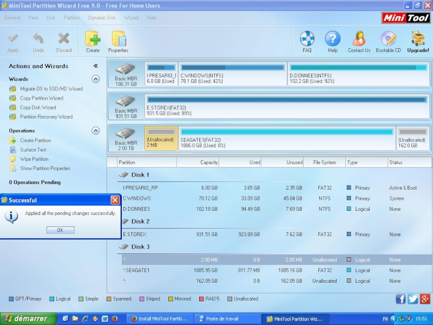
Task: Open the Dynamic Disk menu
Action: tap(102, 18)
